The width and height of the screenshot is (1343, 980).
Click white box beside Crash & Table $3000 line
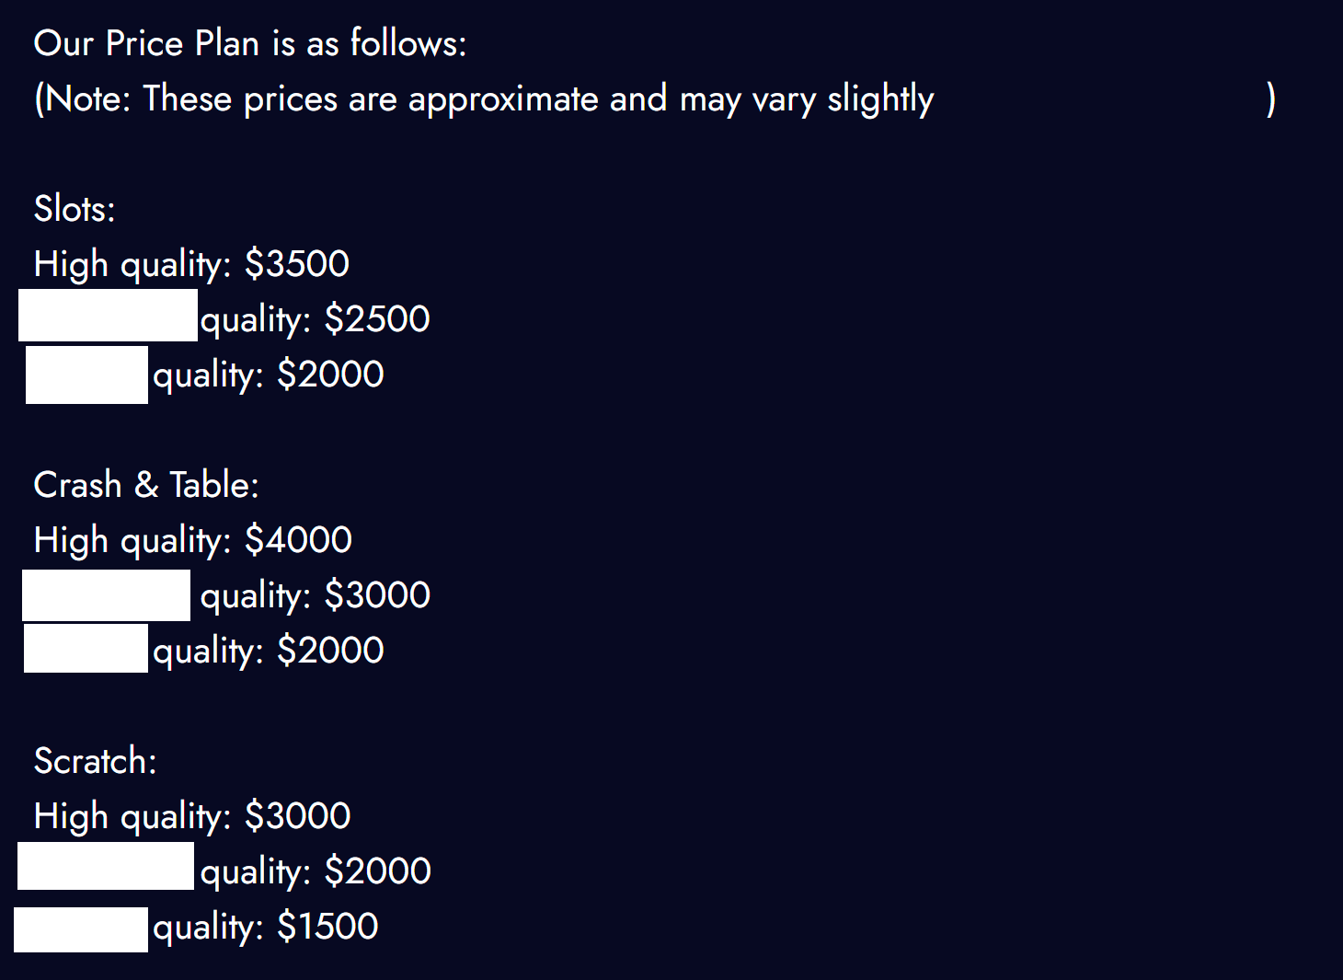pos(106,595)
